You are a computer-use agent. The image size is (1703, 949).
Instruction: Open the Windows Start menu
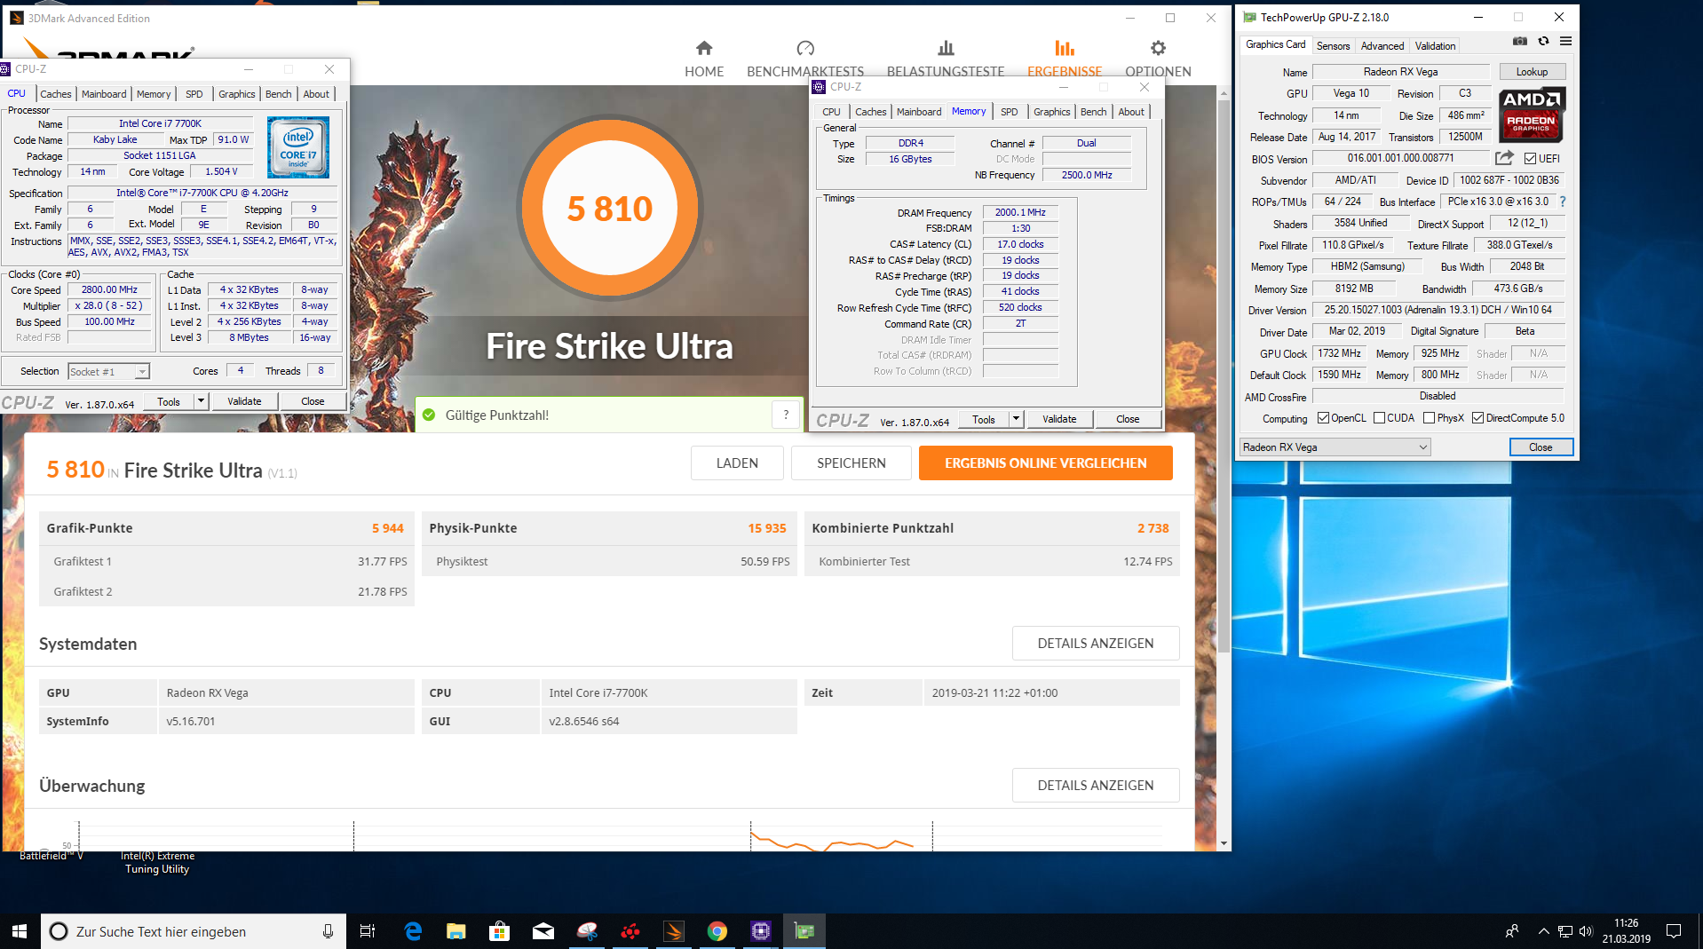tap(20, 931)
